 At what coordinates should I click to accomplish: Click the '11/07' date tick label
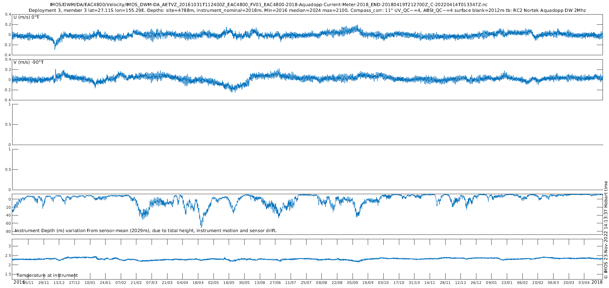[x=291, y=283]
